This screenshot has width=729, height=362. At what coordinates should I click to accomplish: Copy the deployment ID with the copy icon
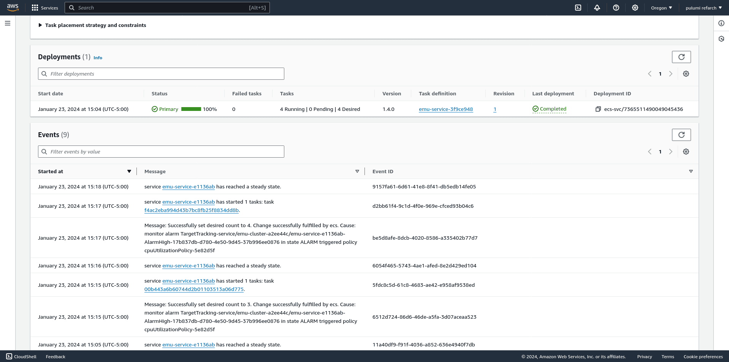tap(598, 109)
